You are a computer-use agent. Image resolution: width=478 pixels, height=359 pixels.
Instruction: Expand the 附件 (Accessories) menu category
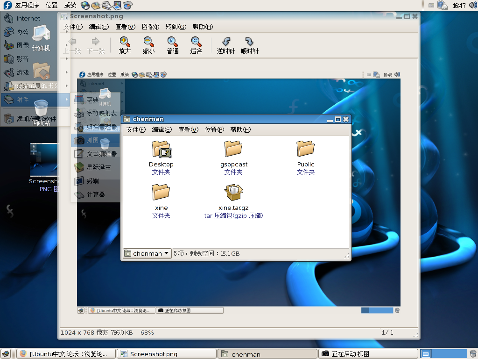[x=35, y=100]
